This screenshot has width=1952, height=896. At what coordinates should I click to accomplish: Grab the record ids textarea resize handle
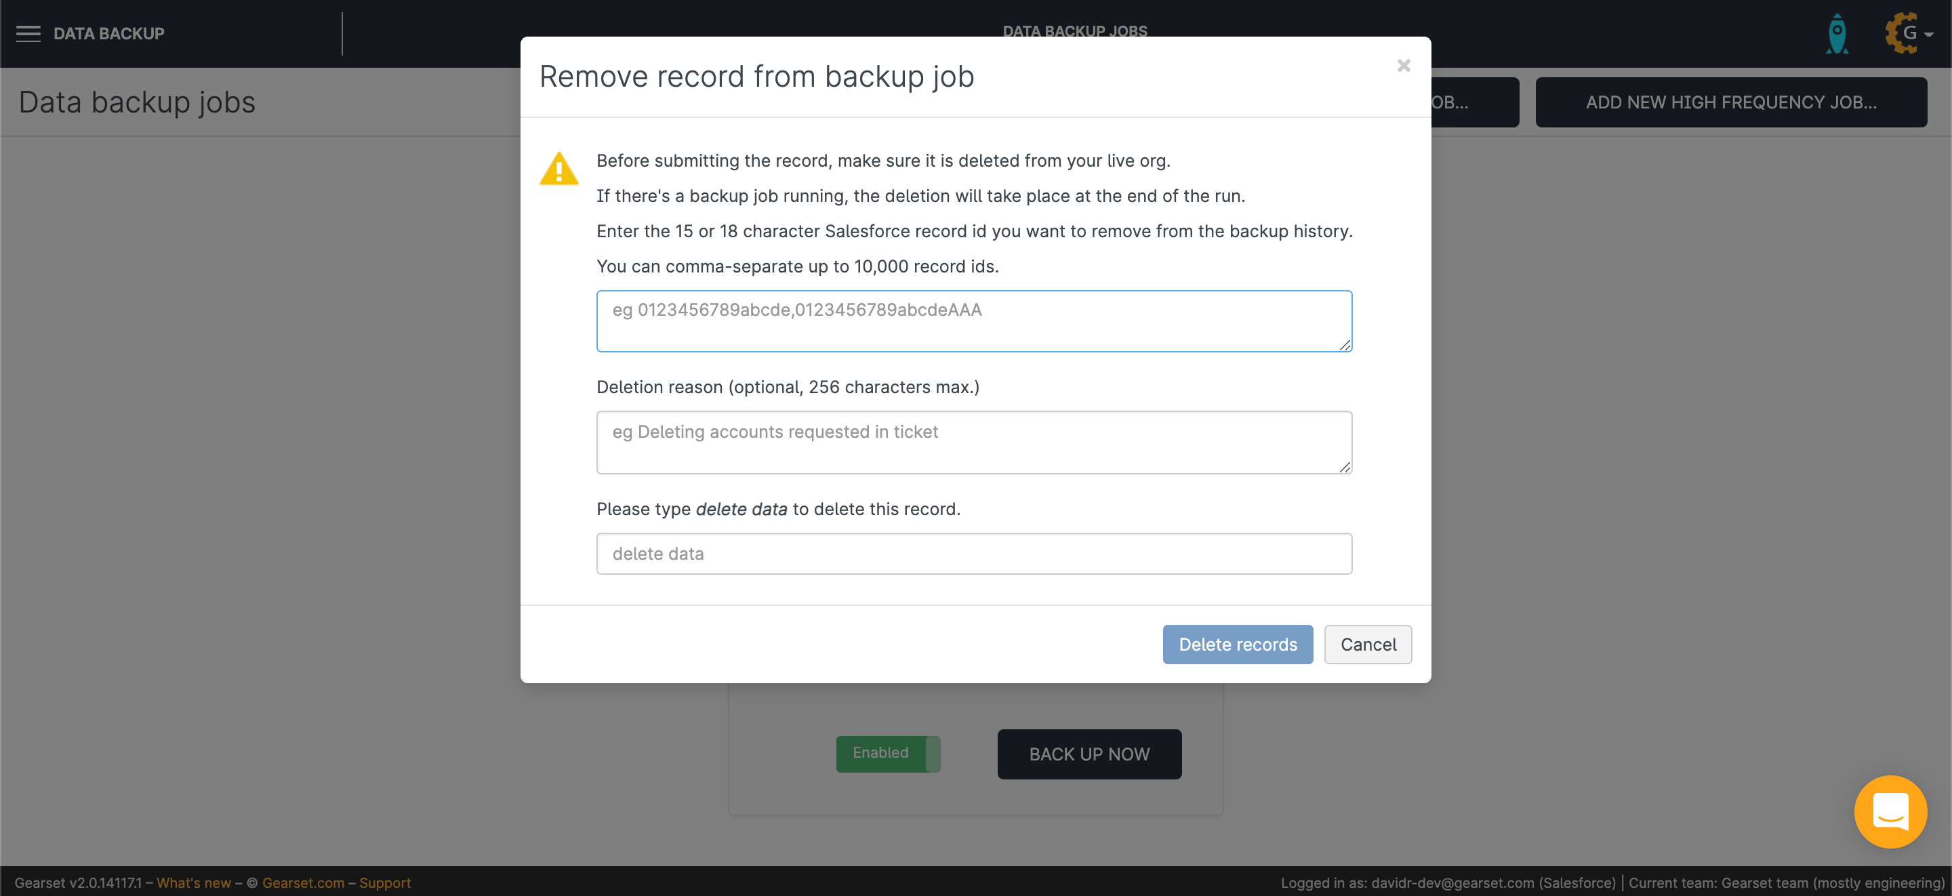(x=1345, y=345)
